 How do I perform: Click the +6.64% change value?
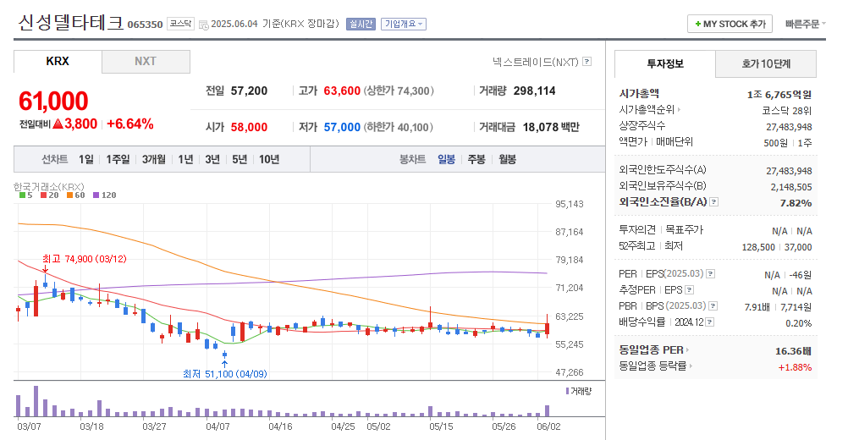click(x=129, y=124)
